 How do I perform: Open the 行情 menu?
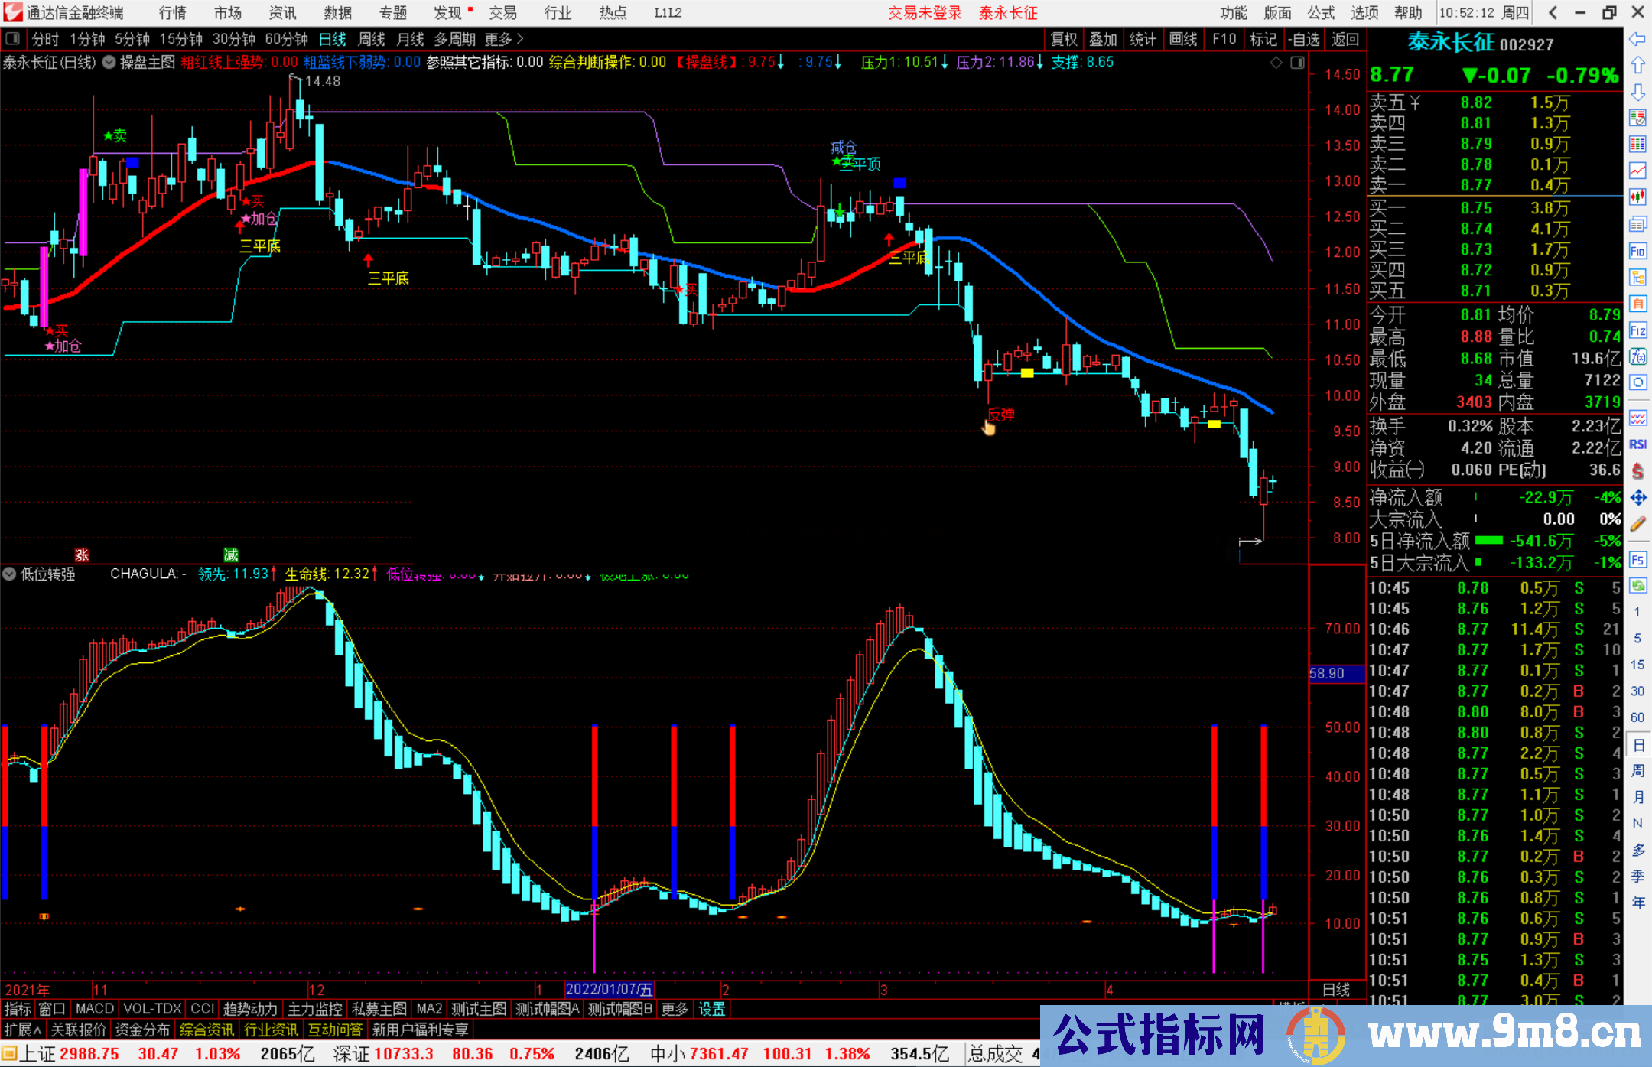pyautogui.click(x=173, y=12)
